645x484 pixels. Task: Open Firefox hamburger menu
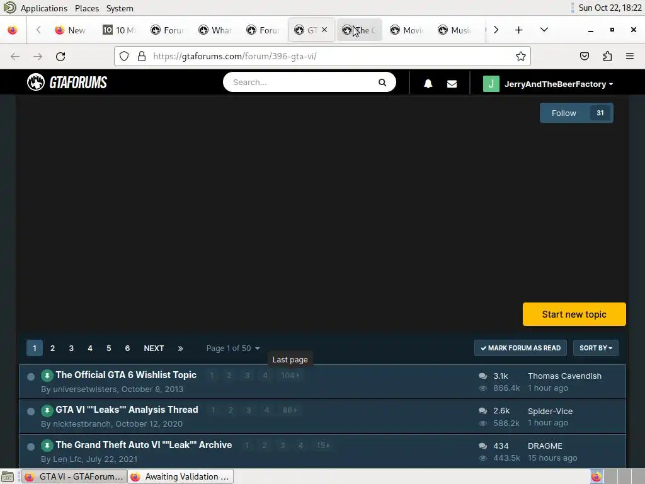click(x=630, y=56)
